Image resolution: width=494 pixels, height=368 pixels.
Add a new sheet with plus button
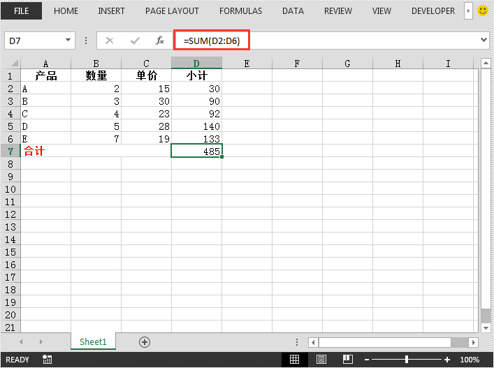145,342
